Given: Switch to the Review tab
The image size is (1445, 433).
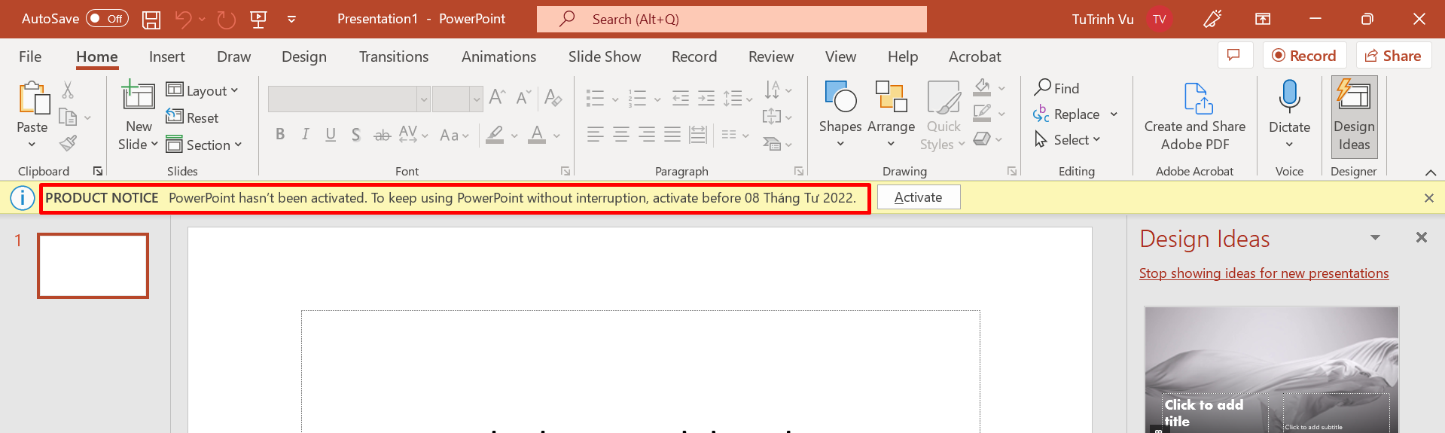Looking at the screenshot, I should point(771,56).
